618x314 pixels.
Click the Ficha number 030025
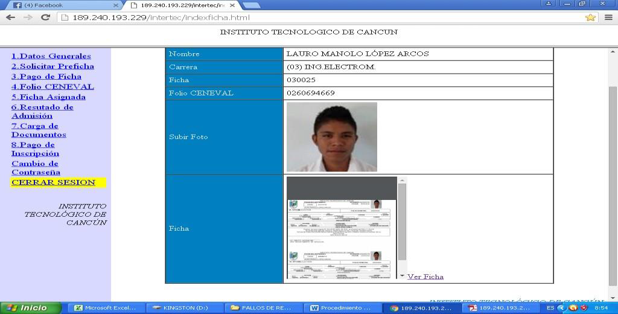301,80
